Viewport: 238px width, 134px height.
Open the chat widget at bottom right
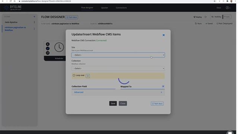tap(230, 133)
